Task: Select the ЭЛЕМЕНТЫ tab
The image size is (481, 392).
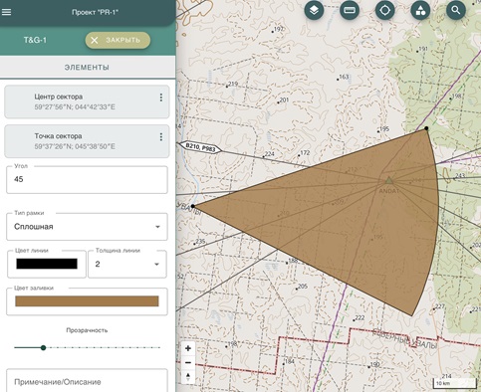Action: pyautogui.click(x=87, y=68)
